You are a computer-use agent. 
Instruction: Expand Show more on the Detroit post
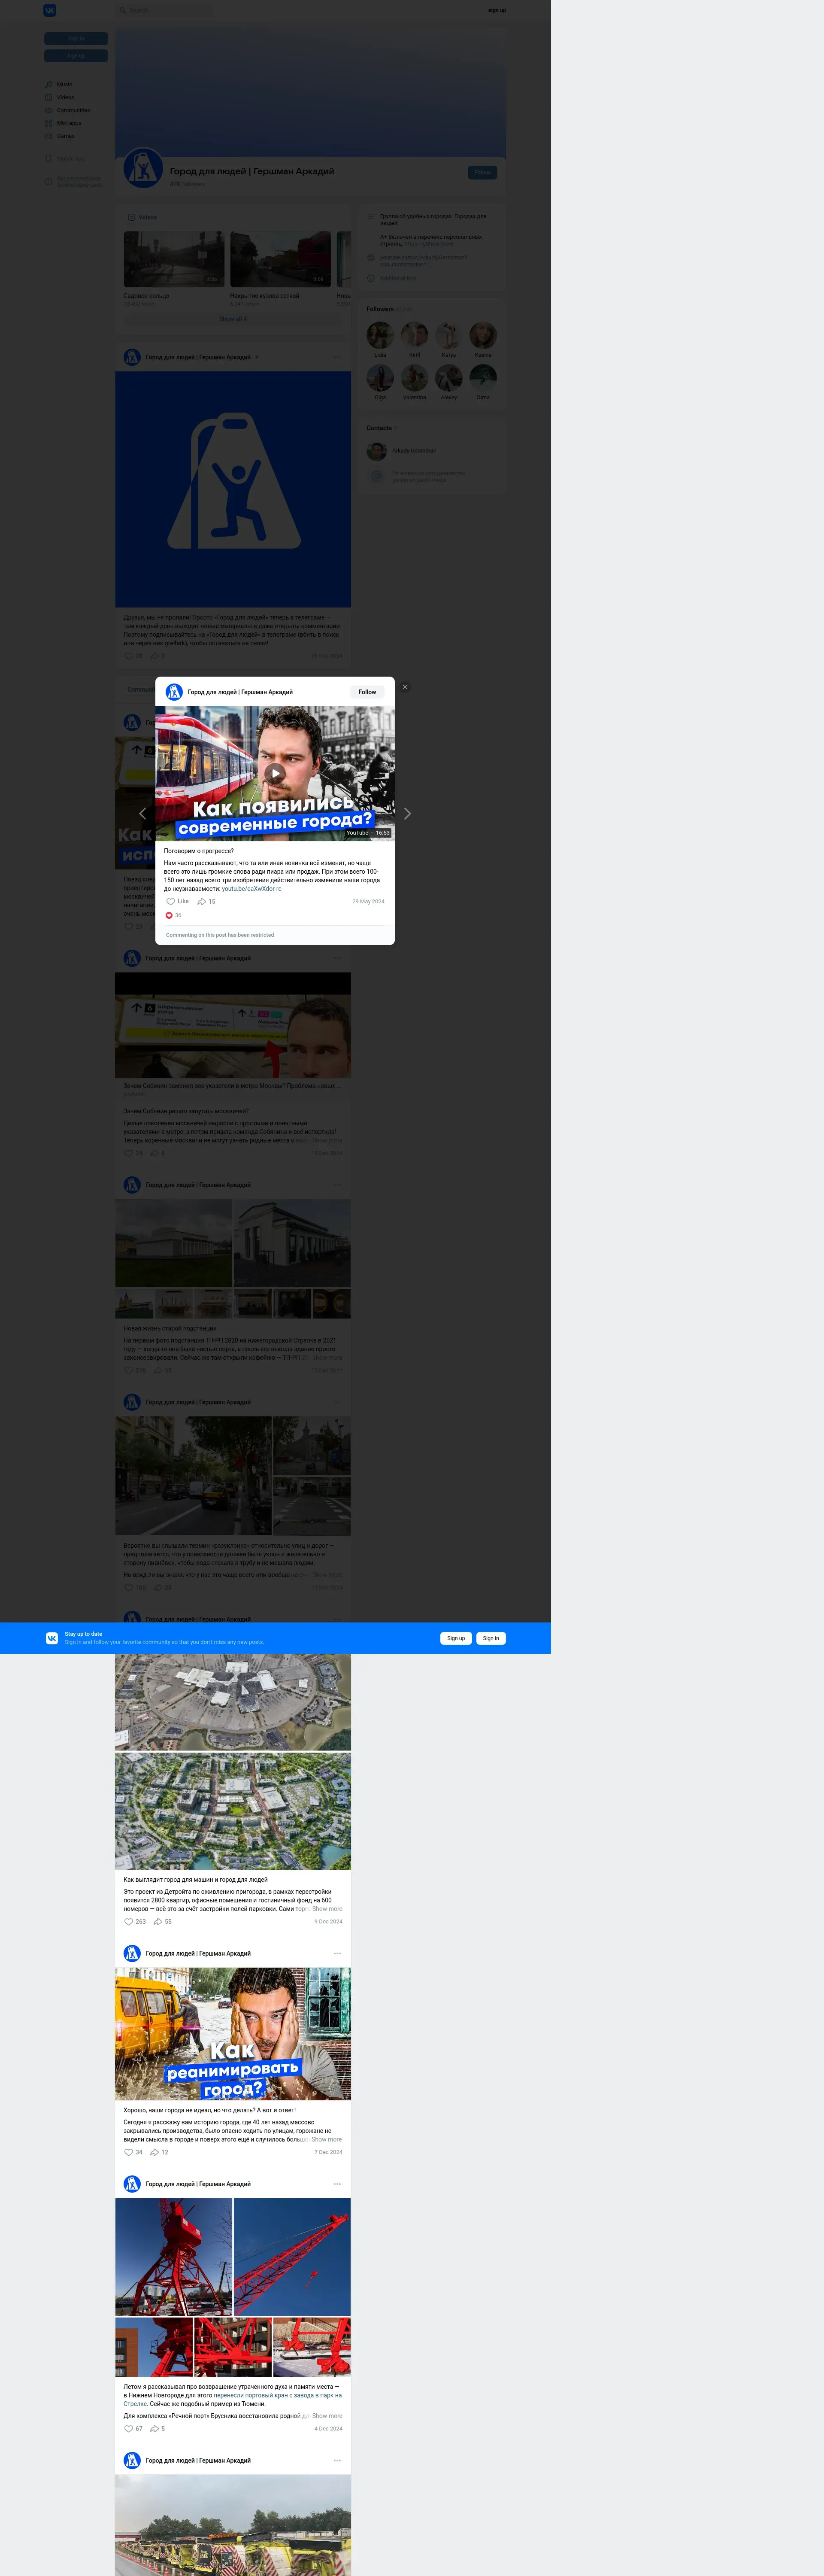click(327, 1908)
